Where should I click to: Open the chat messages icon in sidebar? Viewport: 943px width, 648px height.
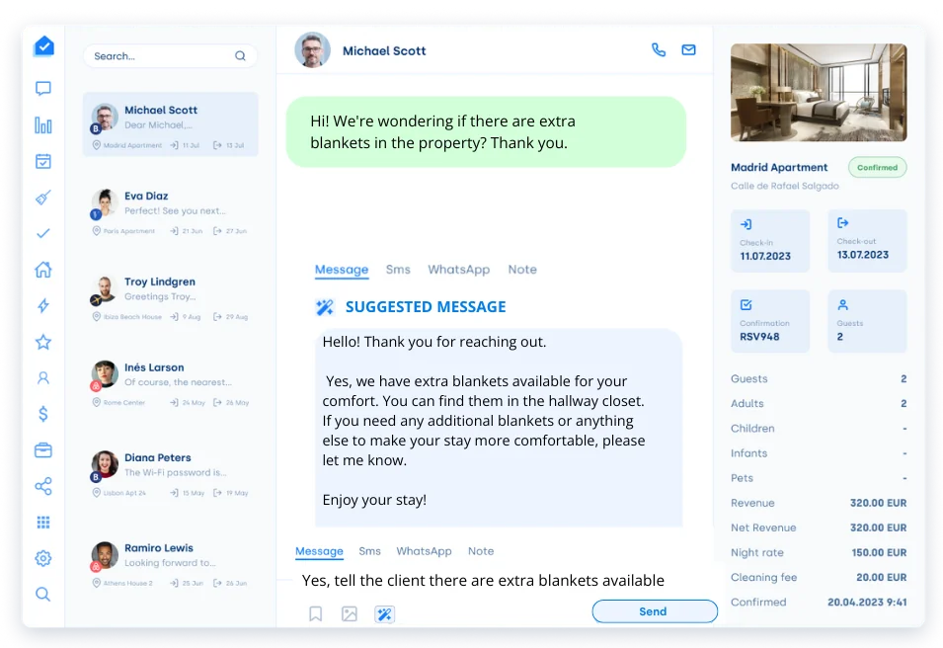click(43, 89)
